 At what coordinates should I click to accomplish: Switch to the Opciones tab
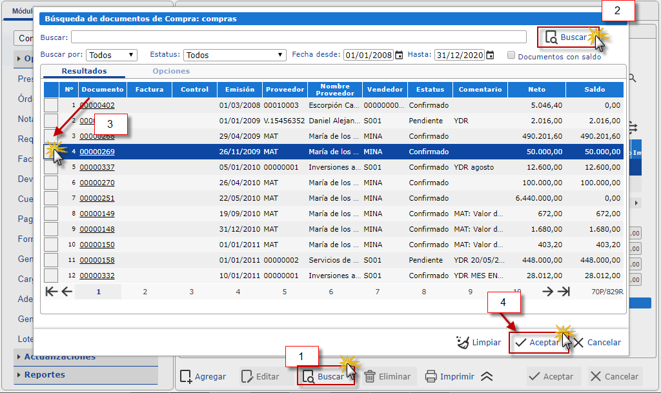click(171, 71)
